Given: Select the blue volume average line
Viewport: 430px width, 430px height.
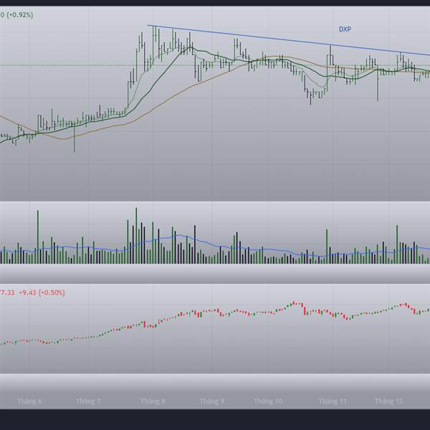Looking at the screenshot, I should pyautogui.click(x=214, y=245).
